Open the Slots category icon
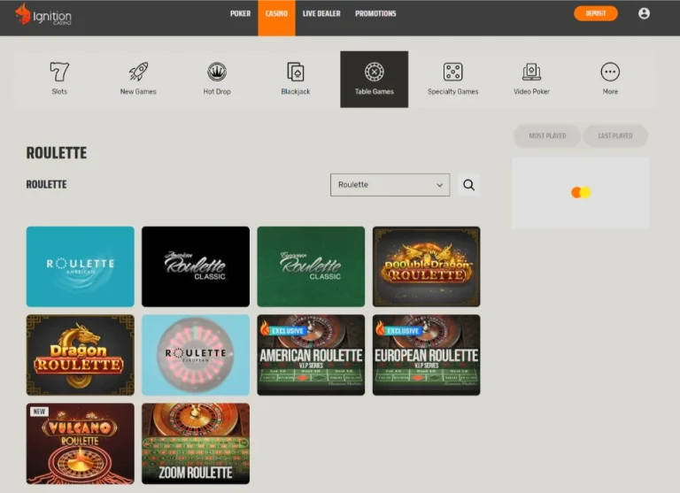This screenshot has height=493, width=680. point(59,72)
